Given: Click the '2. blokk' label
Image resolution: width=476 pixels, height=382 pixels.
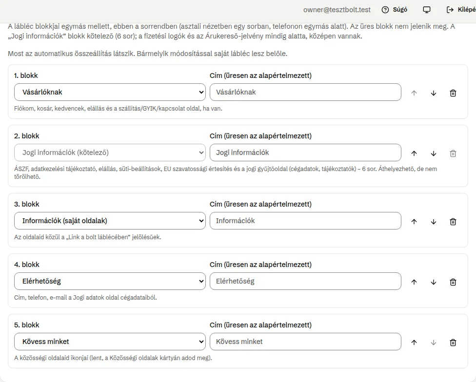Looking at the screenshot, I should (27, 136).
